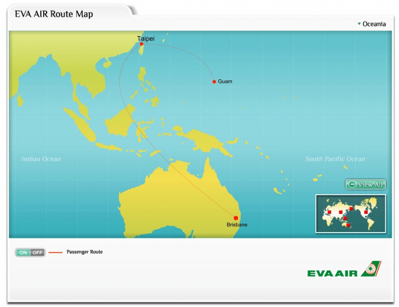Turn passenger routes ON

23,252
